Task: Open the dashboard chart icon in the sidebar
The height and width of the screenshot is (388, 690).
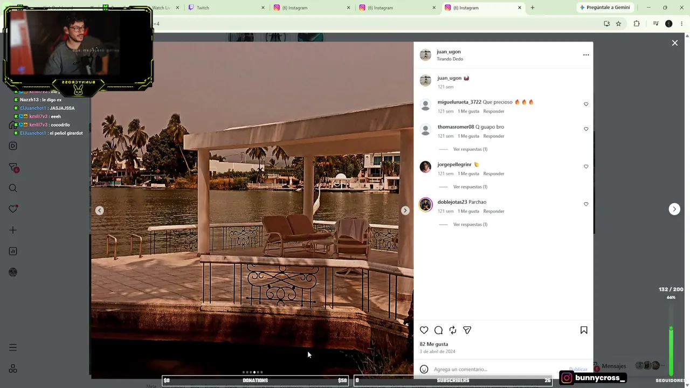Action: [13, 251]
